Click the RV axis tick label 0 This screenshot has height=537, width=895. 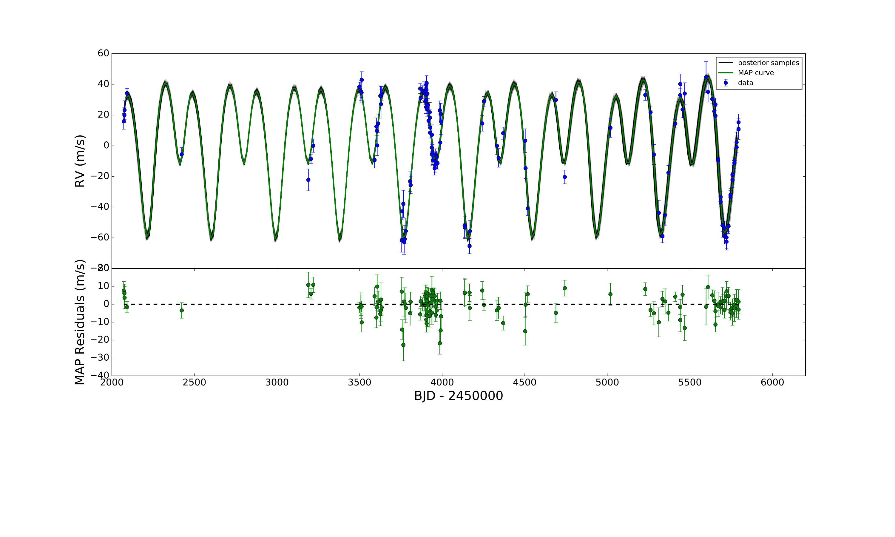click(x=107, y=146)
